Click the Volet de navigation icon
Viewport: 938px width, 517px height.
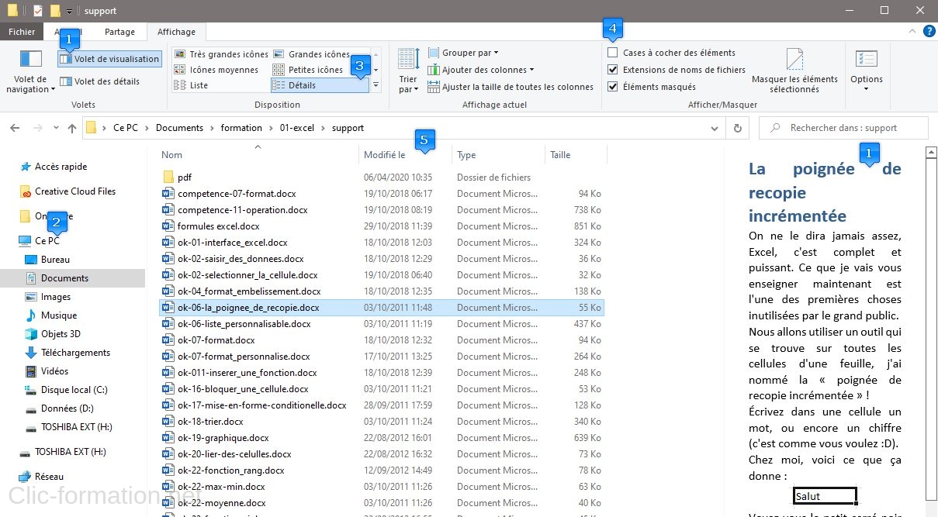point(31,60)
